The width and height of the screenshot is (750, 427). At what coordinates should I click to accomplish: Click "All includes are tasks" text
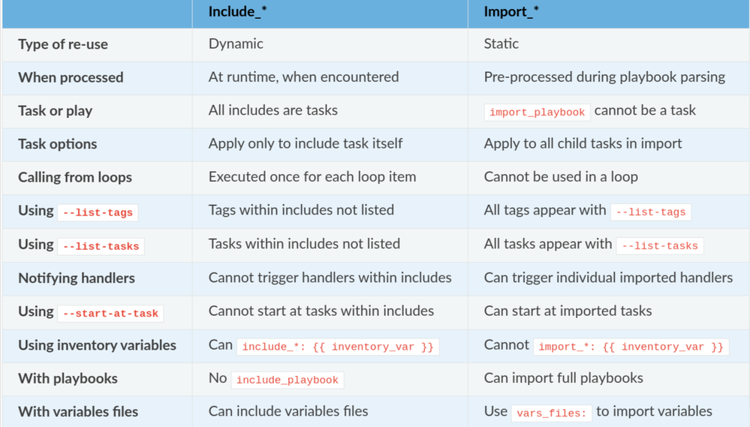(x=273, y=110)
